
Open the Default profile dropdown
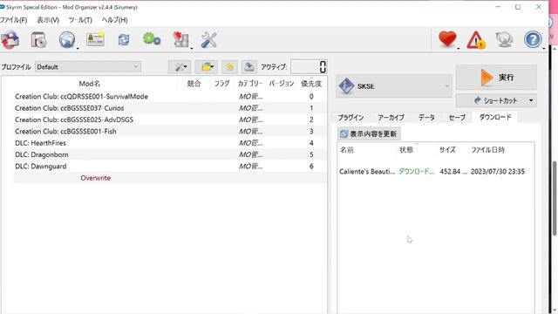click(x=88, y=67)
